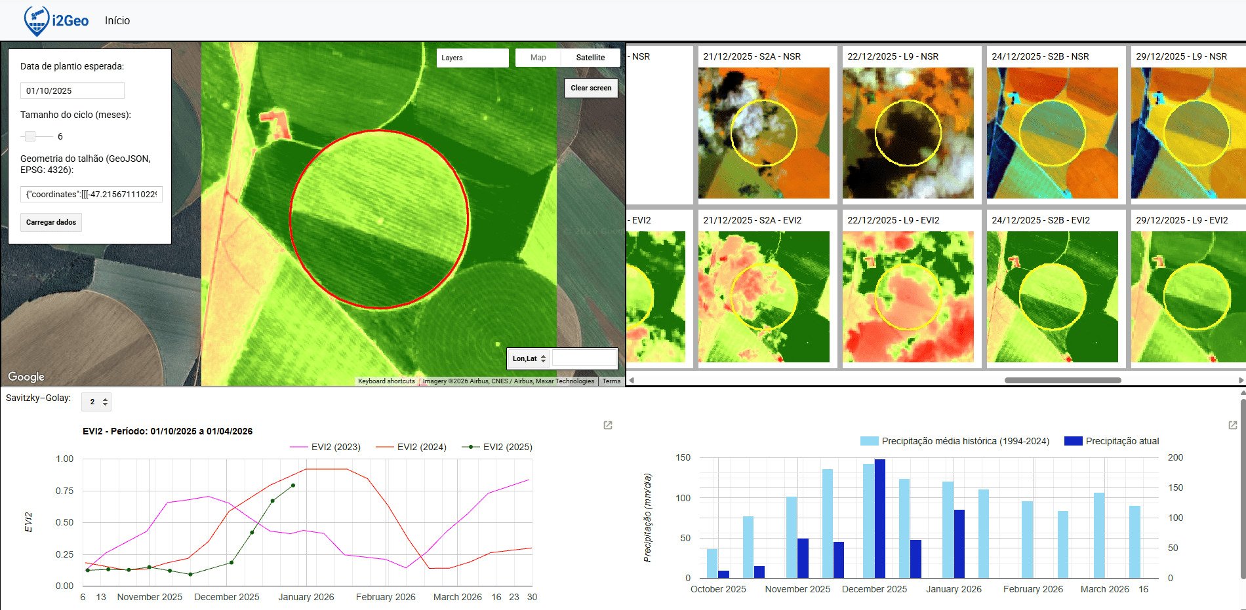Open EVI2 chart in expanded view

[x=608, y=425]
